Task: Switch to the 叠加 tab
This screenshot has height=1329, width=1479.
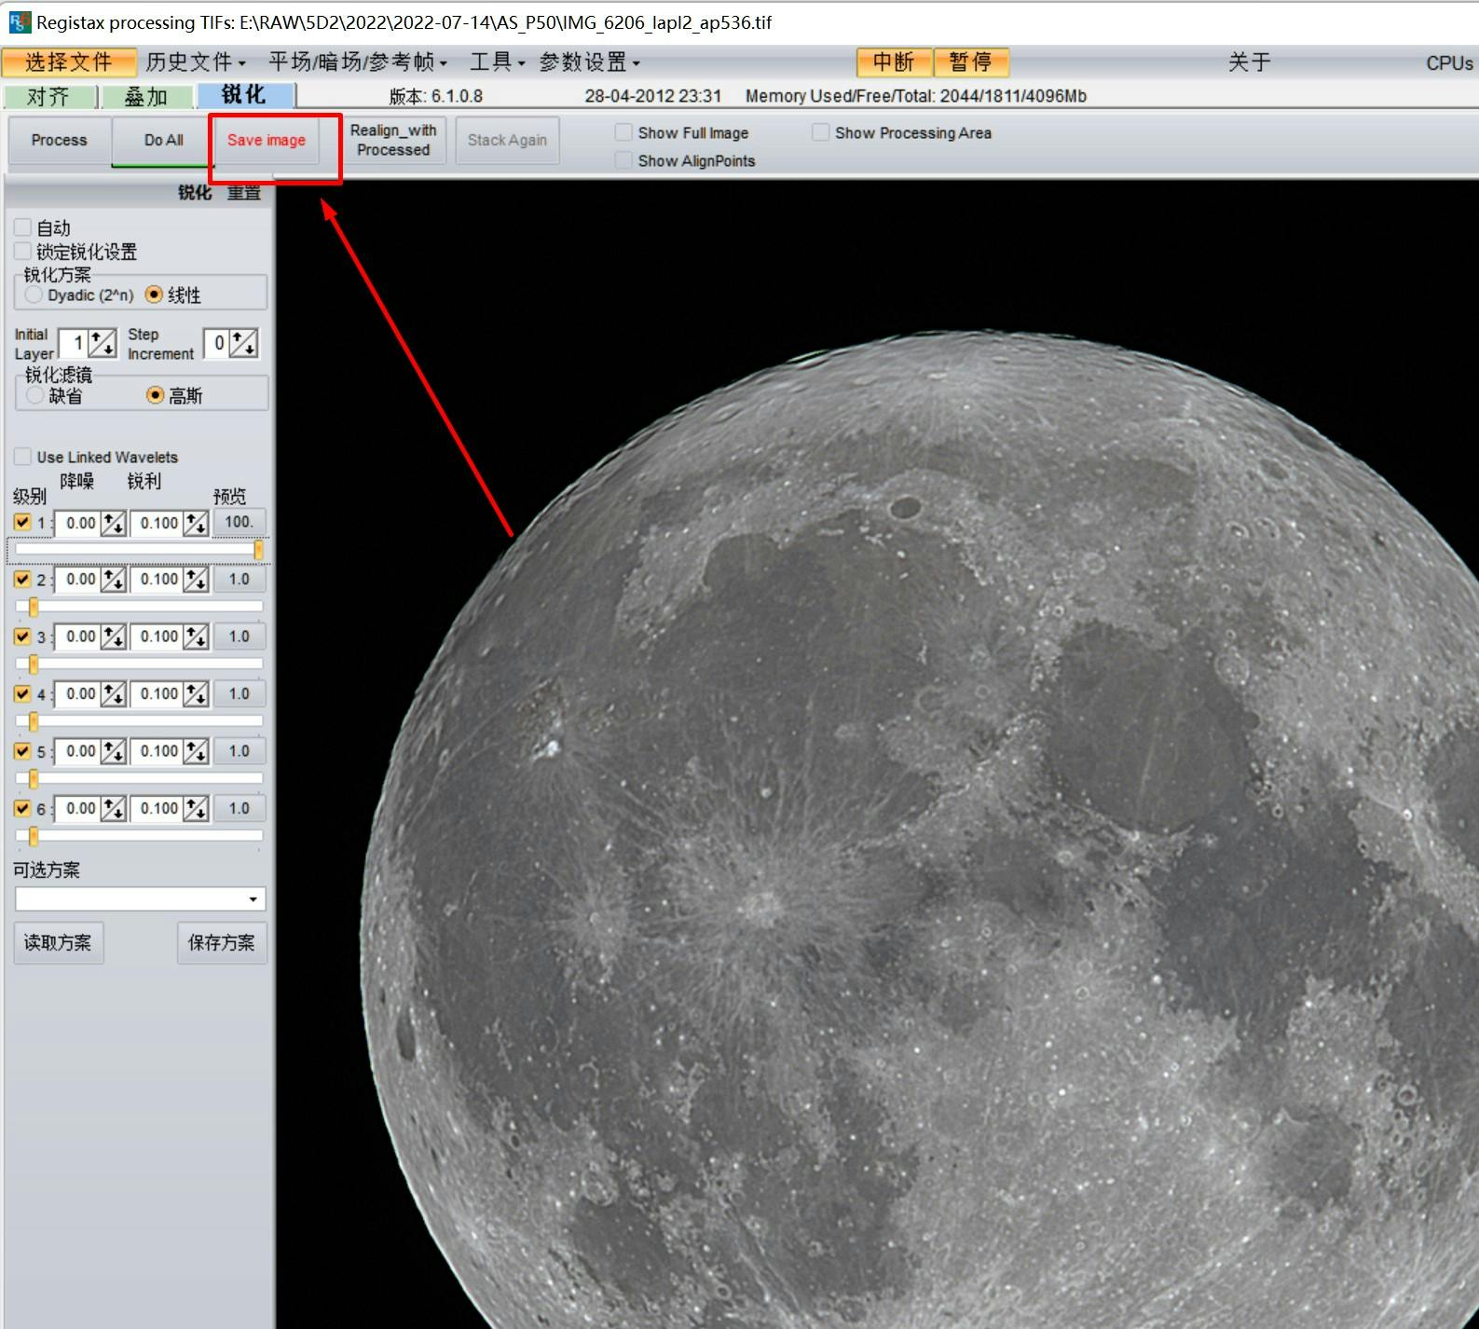Action: point(147,96)
